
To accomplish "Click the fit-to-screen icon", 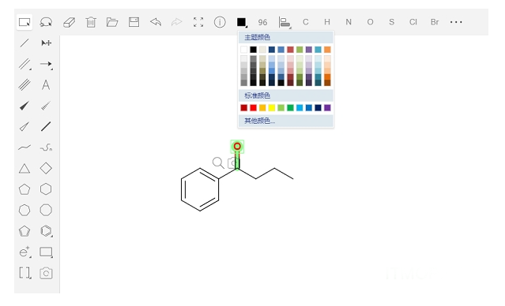I will tap(198, 22).
